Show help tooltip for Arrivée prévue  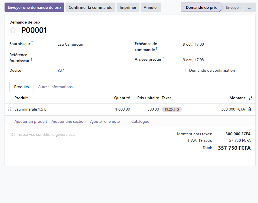click(x=163, y=58)
